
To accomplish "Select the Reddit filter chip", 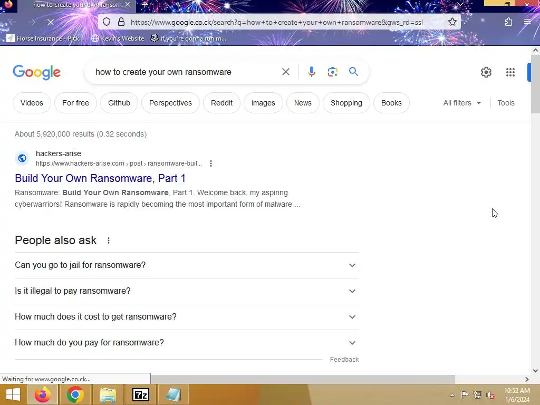I will (222, 103).
